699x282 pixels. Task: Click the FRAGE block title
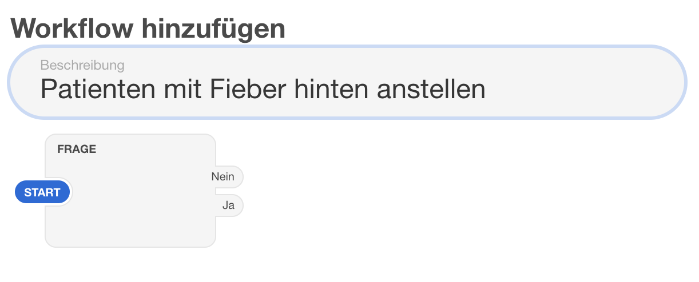pyautogui.click(x=77, y=150)
